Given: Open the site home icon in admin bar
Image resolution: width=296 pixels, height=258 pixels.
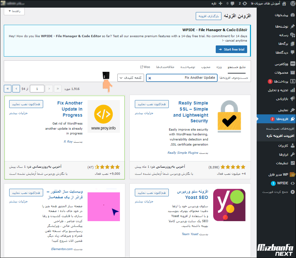Looking at the screenshot, I should [x=284, y=3].
